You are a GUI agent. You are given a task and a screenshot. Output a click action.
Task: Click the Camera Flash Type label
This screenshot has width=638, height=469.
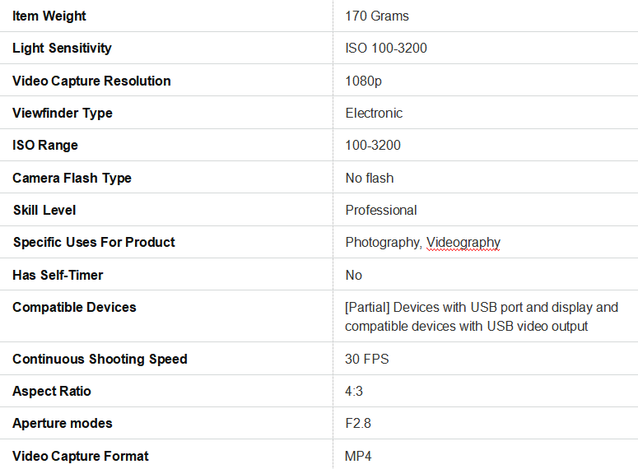pyautogui.click(x=72, y=178)
